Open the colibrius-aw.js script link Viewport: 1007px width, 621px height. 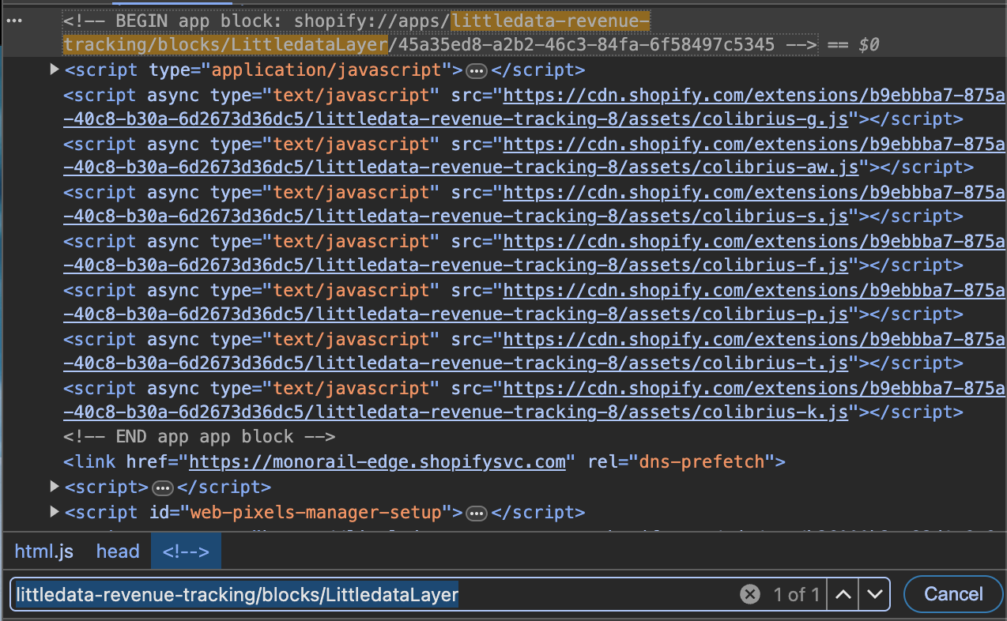click(x=534, y=156)
